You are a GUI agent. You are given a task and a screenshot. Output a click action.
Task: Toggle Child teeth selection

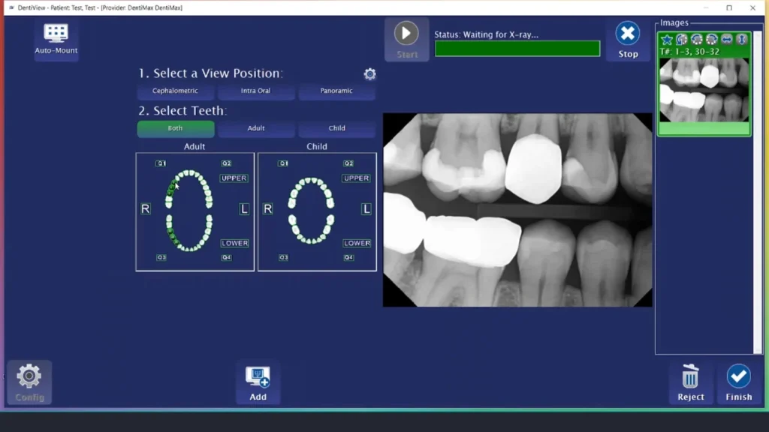pos(336,128)
